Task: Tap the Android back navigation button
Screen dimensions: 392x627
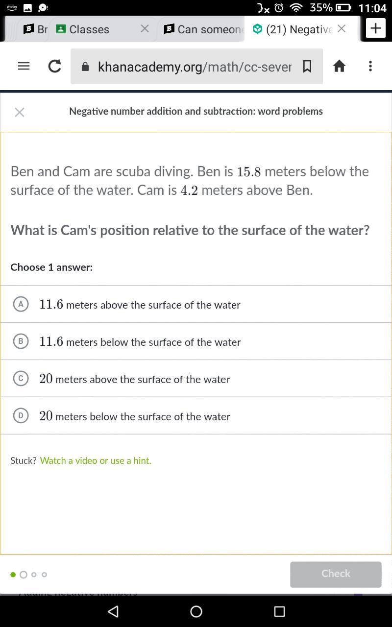Action: pyautogui.click(x=113, y=611)
